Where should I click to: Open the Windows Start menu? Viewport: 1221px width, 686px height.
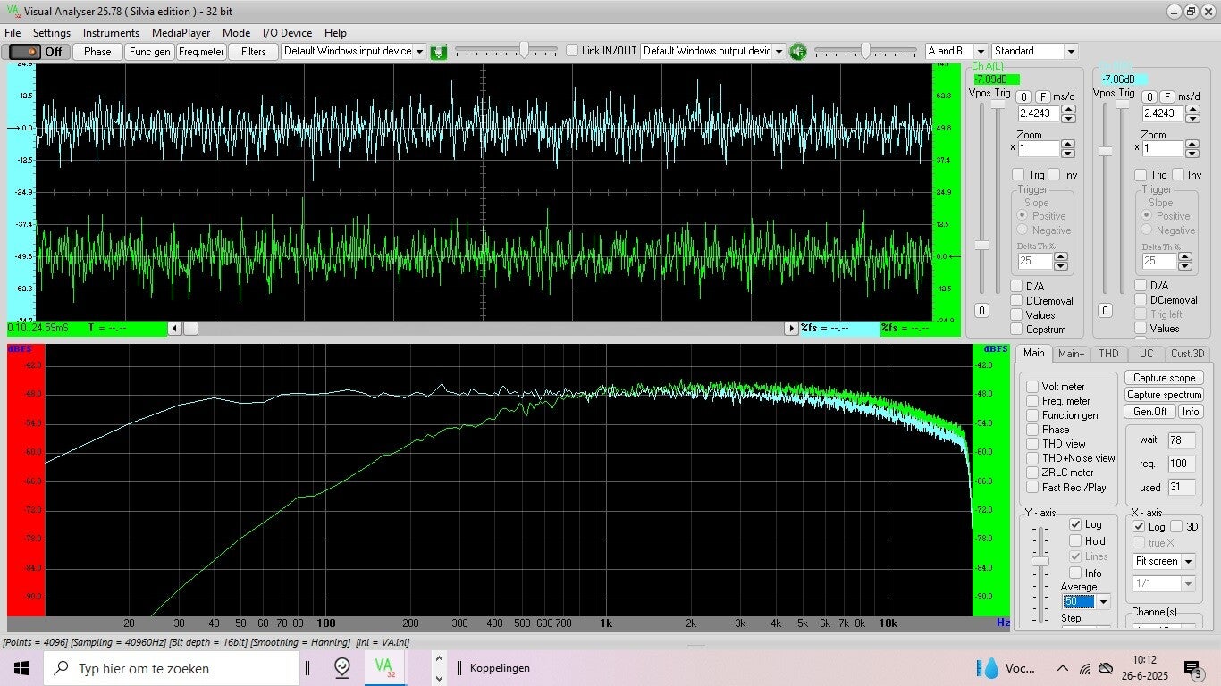[21, 668]
